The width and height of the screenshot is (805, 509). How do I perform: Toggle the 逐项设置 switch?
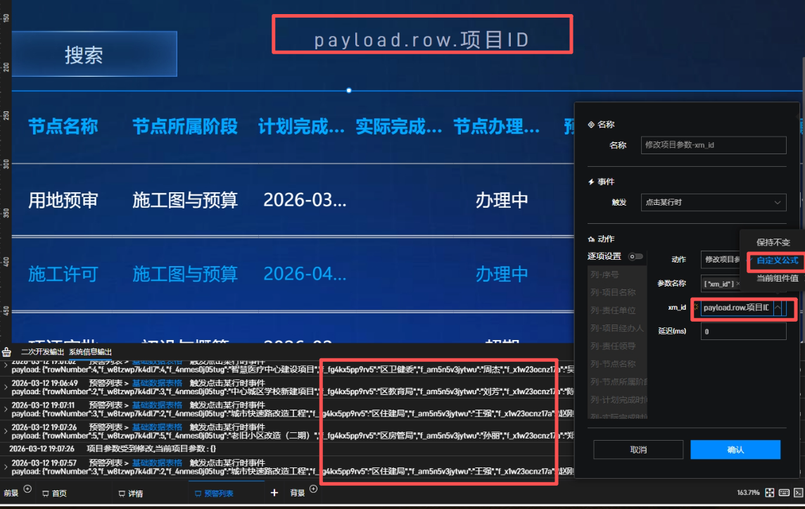coord(636,256)
